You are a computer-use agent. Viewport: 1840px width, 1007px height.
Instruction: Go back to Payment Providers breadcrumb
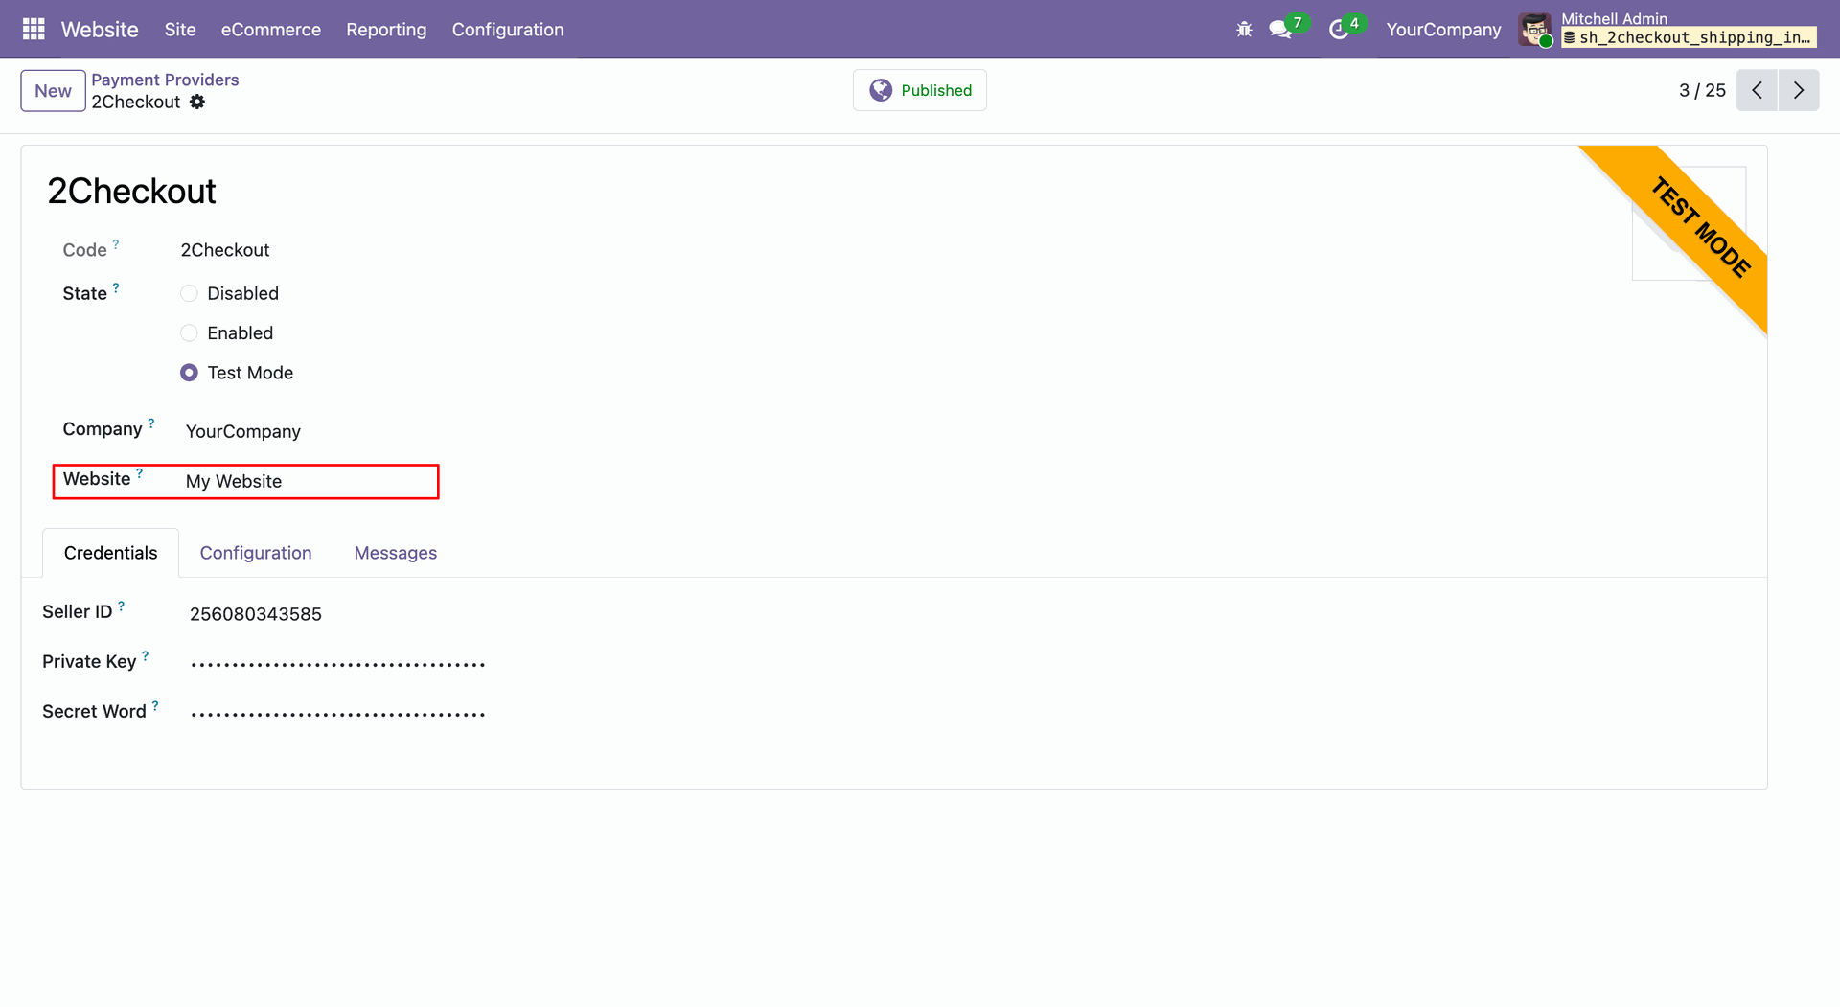point(165,80)
